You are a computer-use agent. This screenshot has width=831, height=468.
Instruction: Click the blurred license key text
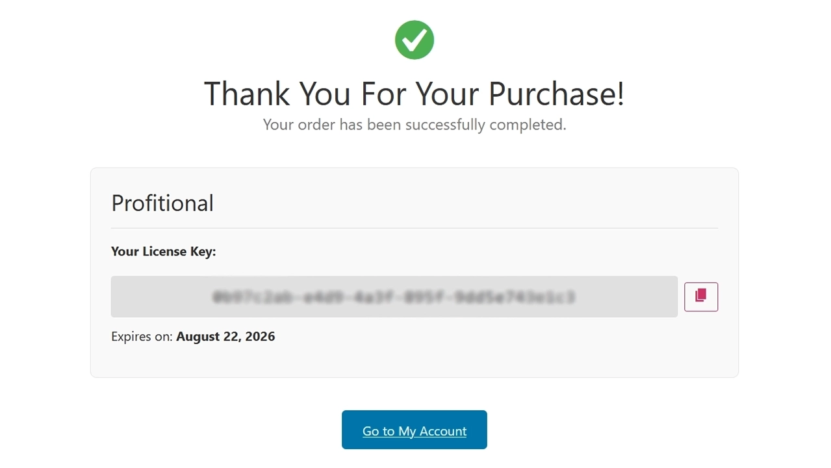click(394, 297)
